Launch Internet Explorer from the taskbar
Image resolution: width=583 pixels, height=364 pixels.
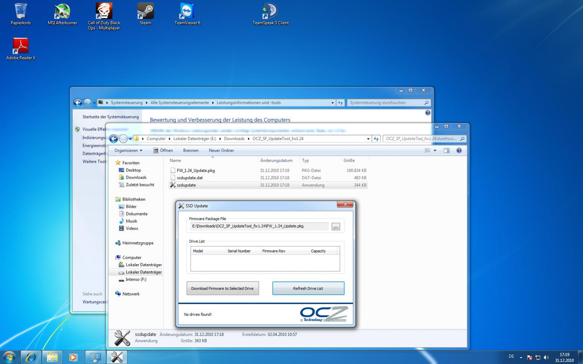point(31,357)
